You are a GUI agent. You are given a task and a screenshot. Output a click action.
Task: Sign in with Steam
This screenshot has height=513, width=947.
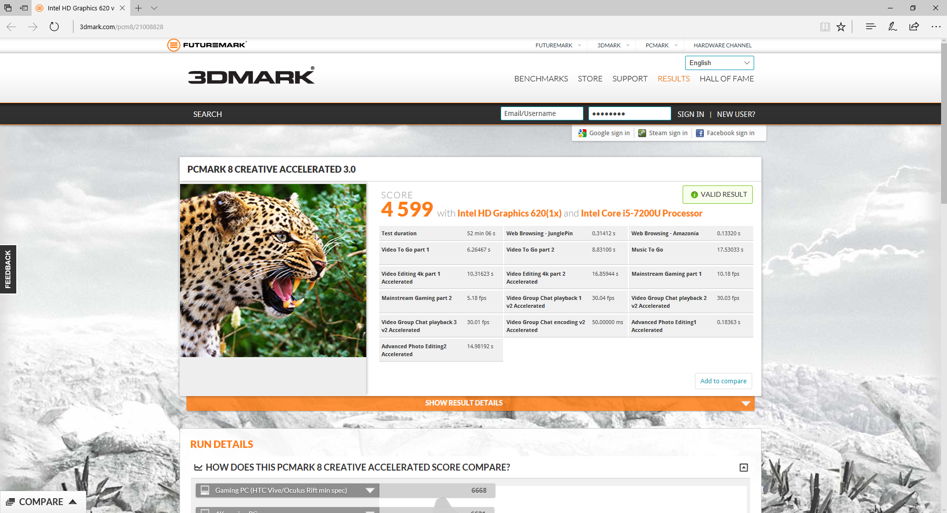pos(663,133)
